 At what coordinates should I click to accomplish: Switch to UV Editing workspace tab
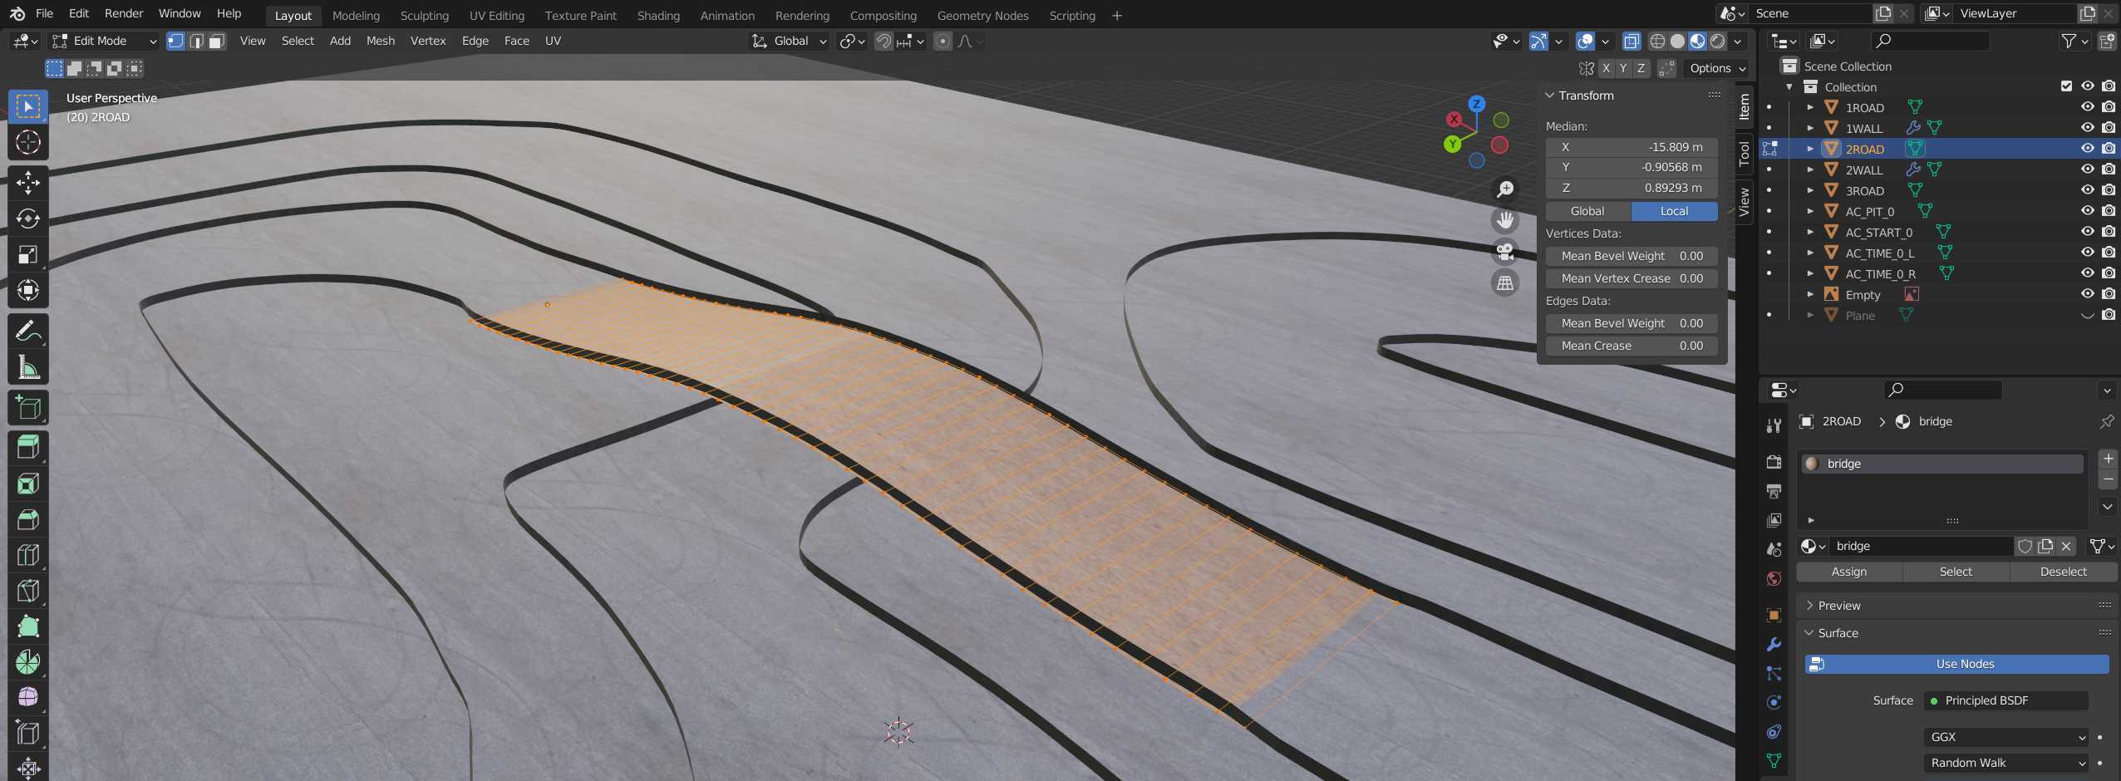coord(496,15)
